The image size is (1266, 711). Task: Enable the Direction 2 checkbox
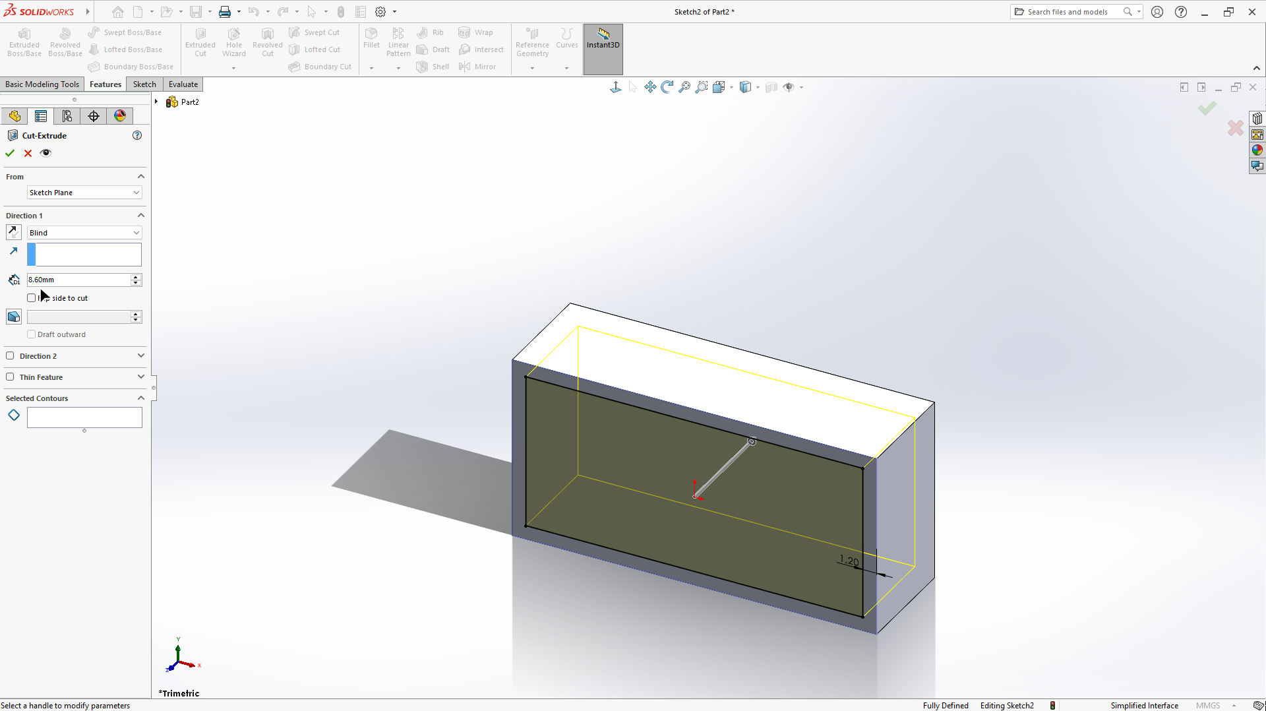[10, 356]
